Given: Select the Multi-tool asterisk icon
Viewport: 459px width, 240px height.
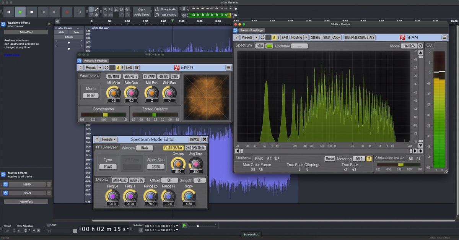Looking at the screenshot, I should (96, 15).
